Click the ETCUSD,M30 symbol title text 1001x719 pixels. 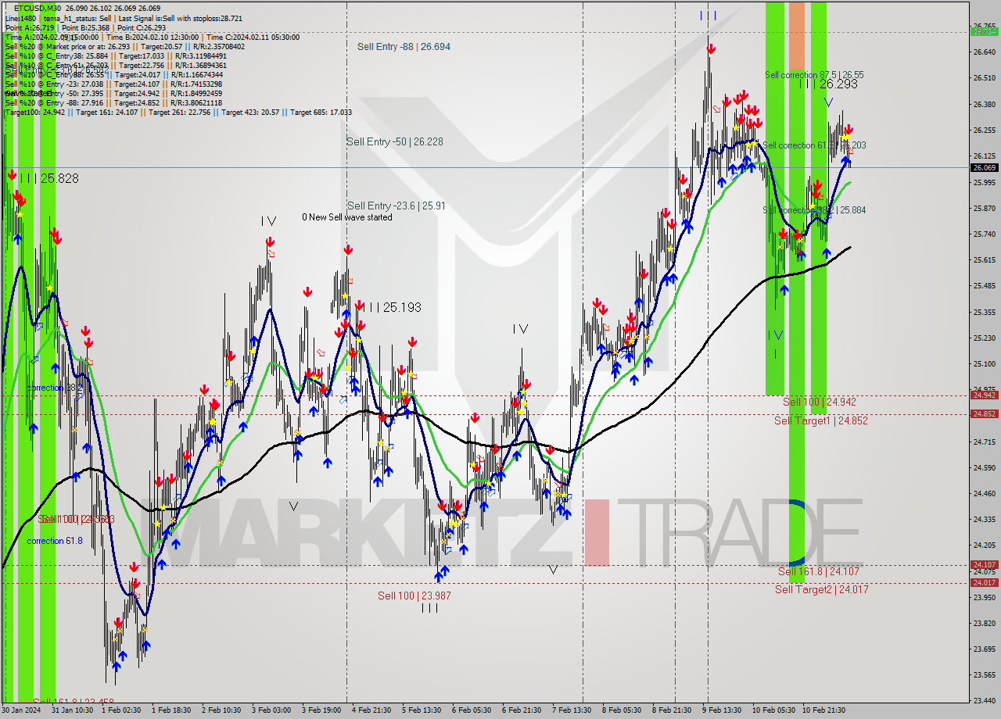point(37,8)
